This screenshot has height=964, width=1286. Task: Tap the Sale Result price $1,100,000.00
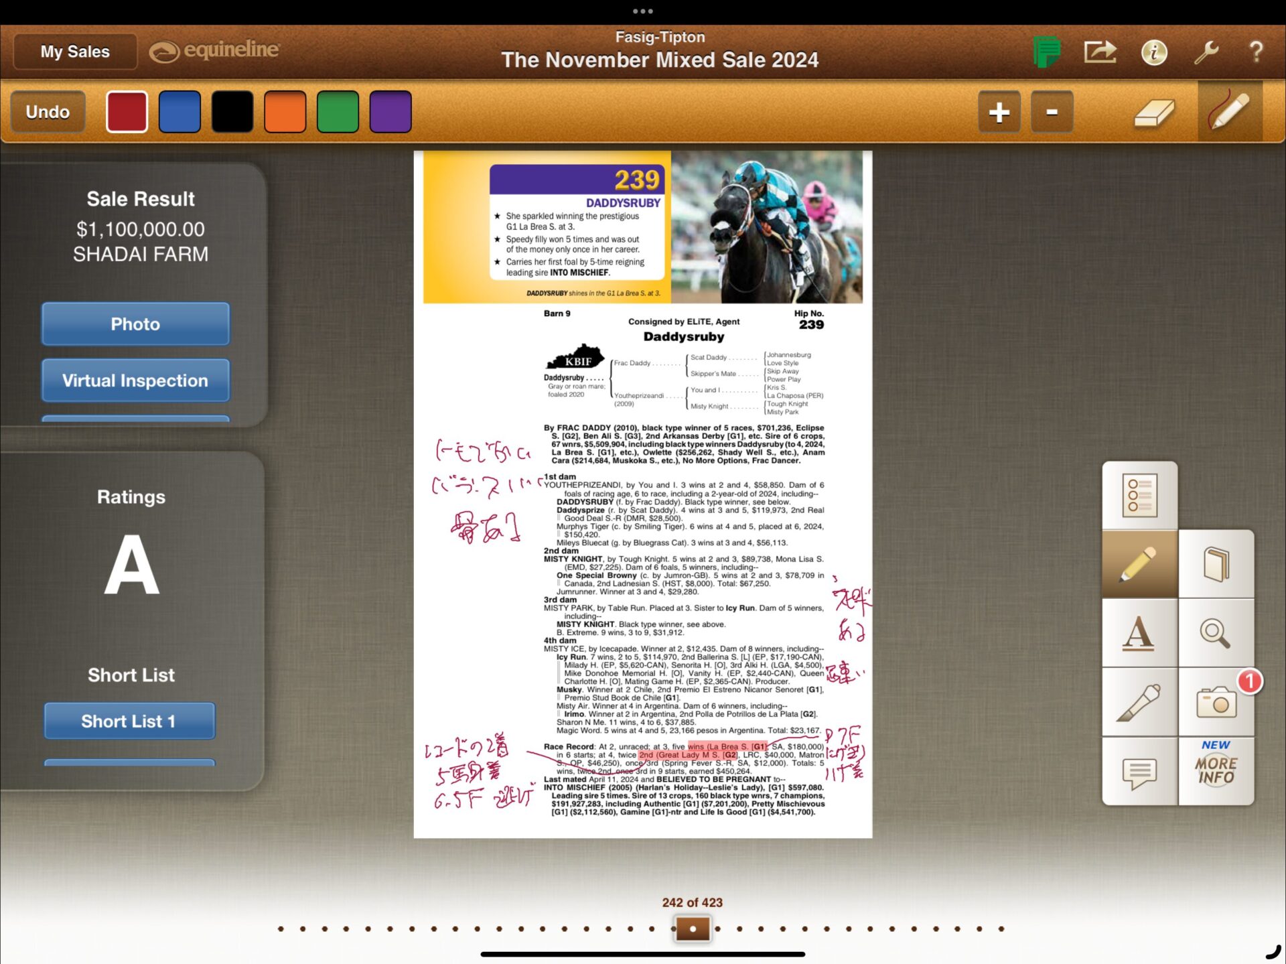[x=141, y=229]
